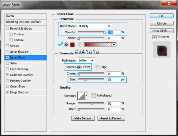Enable the Bevel & Emboss checkbox
Image resolution: width=178 pixels, height=136 pixels.
click(7, 28)
